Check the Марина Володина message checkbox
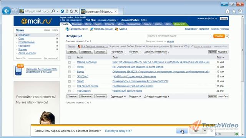246x138 pixels. 69,62
